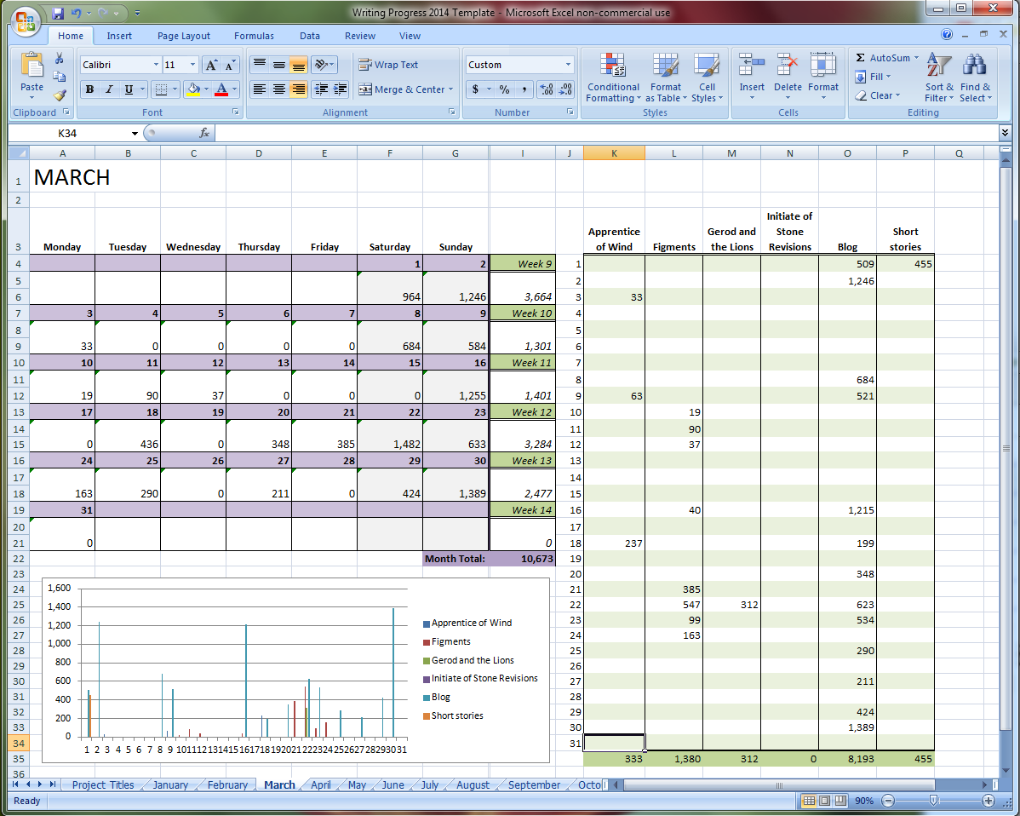This screenshot has height=816, width=1020.
Task: Toggle Italic formatting
Action: click(x=110, y=89)
